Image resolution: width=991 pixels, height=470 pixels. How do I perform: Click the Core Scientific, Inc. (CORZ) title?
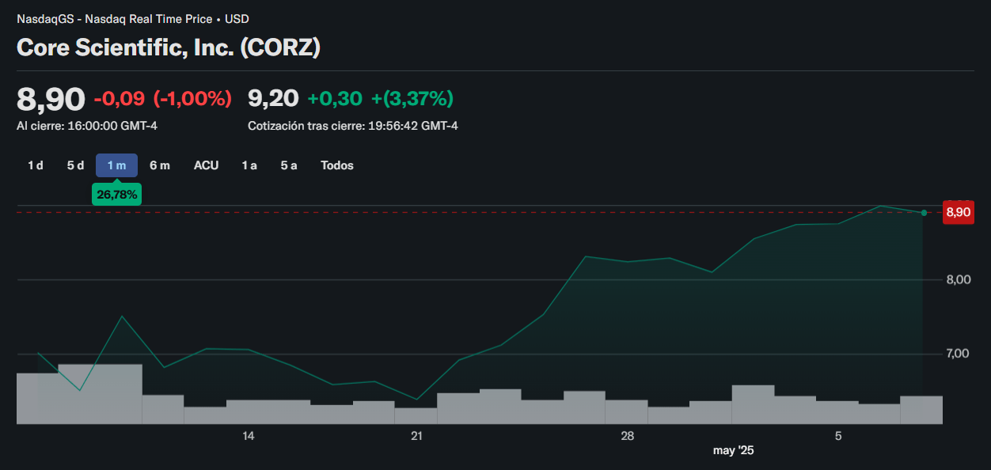[x=169, y=47]
